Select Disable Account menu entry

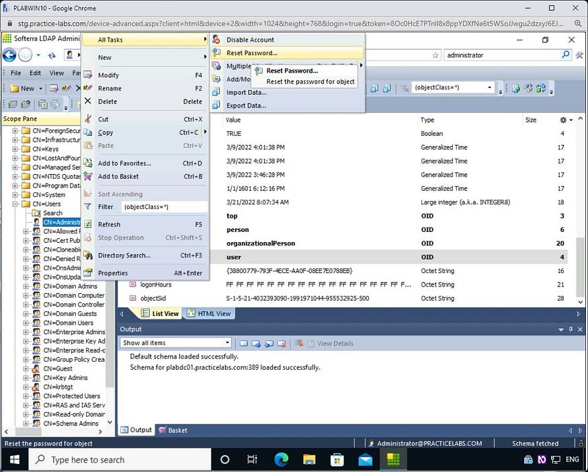[x=287, y=40]
